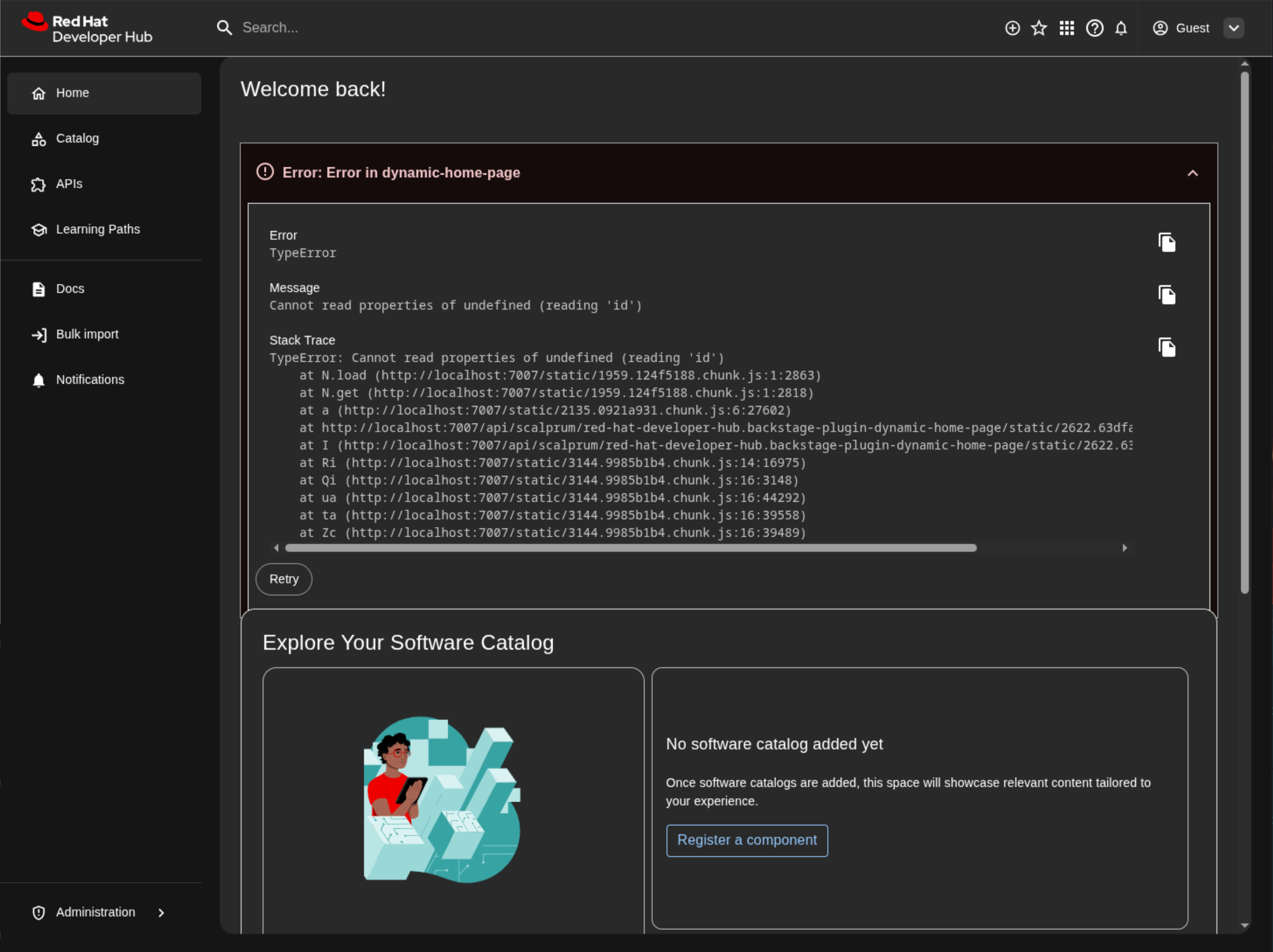Viewport: 1273px width, 952px height.
Task: Click Register a component button
Action: point(747,840)
